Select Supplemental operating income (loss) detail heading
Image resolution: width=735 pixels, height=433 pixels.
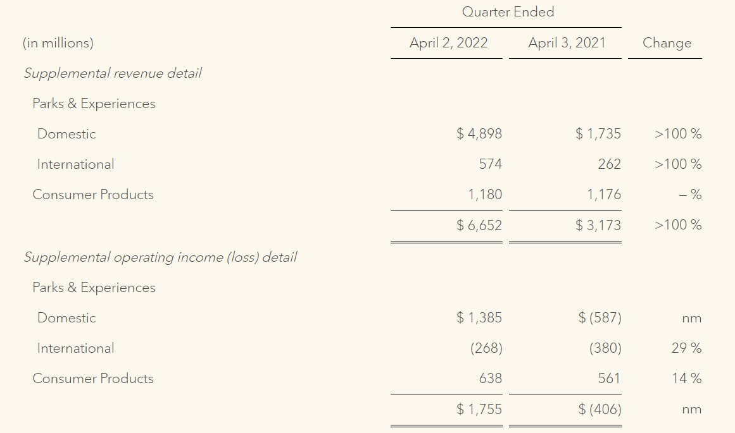[x=160, y=257]
